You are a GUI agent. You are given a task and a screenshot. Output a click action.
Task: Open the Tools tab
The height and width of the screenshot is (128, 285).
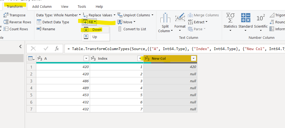tap(82, 6)
